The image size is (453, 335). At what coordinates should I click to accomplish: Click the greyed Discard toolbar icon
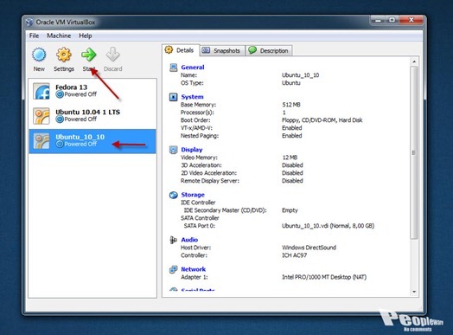point(112,55)
